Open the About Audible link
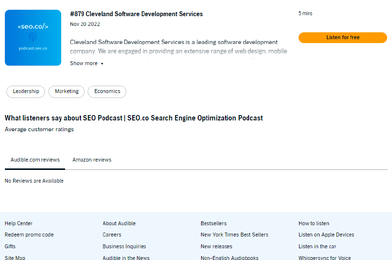The image size is (392, 260). pos(119,223)
